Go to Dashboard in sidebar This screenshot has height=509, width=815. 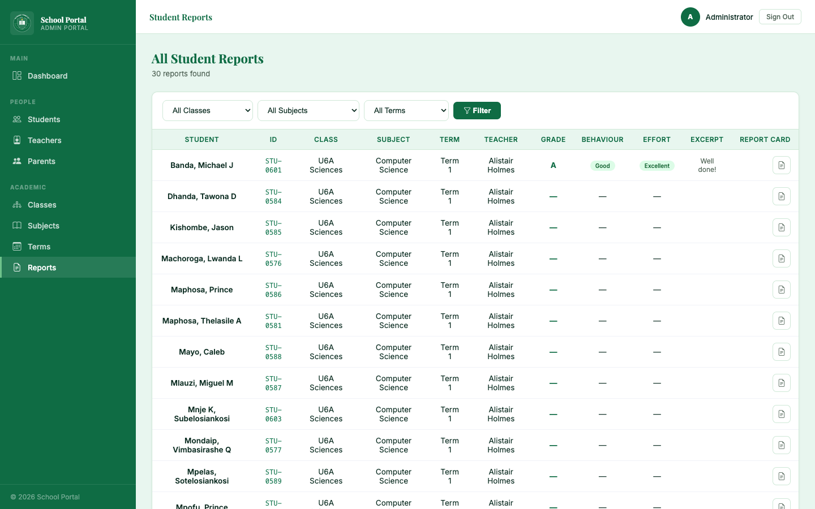[48, 76]
